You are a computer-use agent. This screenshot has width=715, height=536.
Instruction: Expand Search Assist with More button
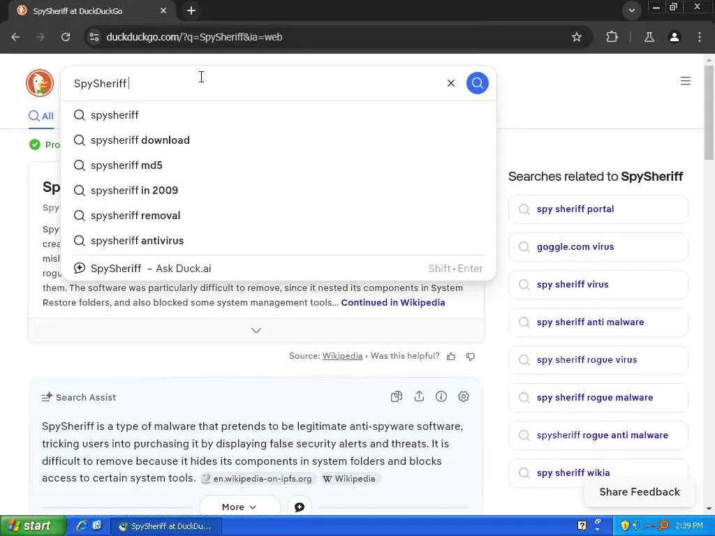click(x=240, y=507)
